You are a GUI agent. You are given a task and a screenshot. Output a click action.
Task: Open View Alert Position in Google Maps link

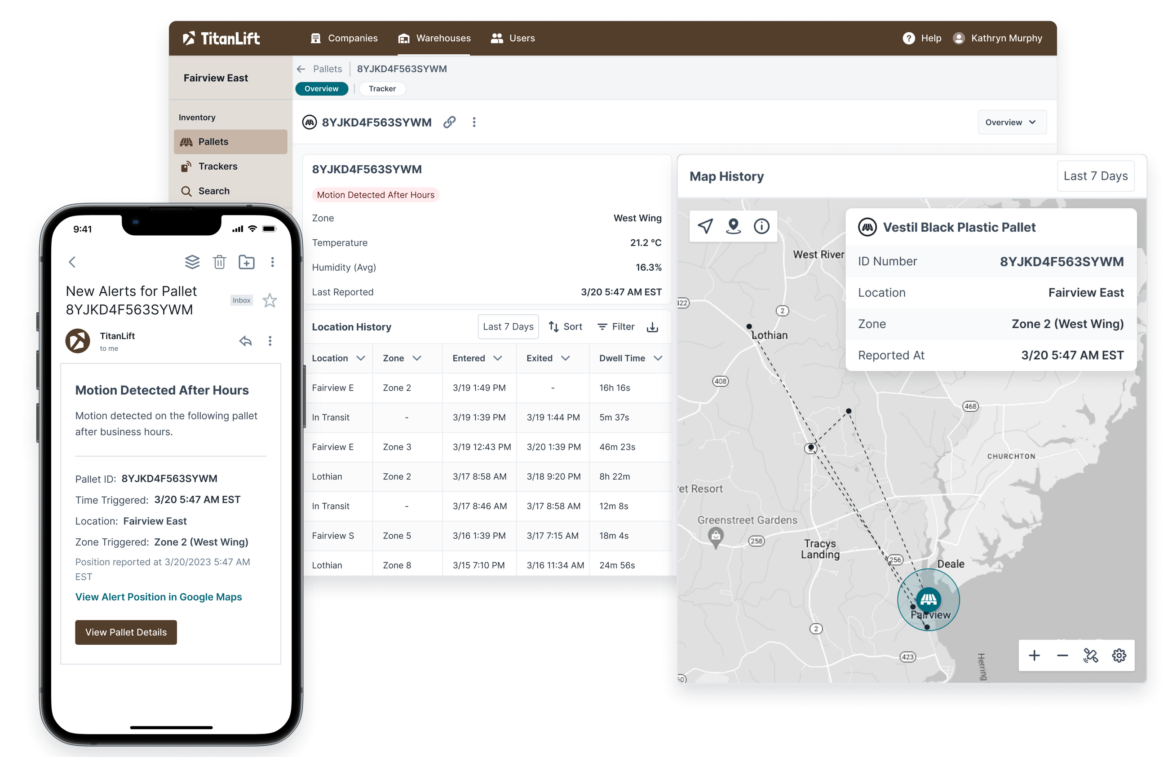tap(159, 597)
